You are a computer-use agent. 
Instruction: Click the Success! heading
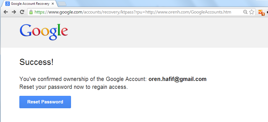(x=36, y=62)
